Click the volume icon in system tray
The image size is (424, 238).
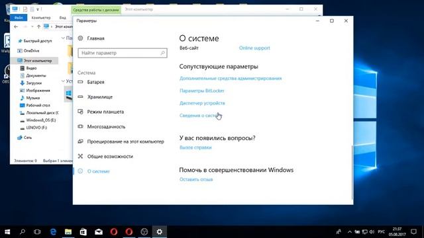pyautogui.click(x=372, y=232)
